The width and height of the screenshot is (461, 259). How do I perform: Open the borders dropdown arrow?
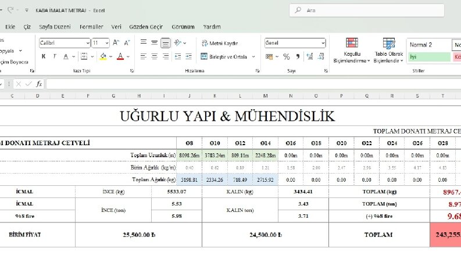(92, 56)
